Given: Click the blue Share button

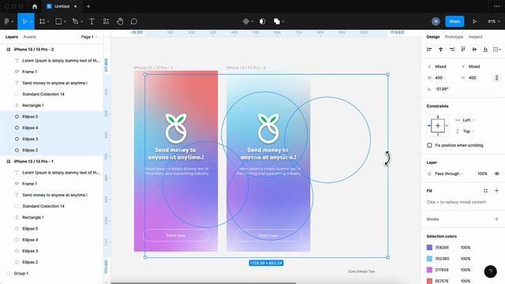Looking at the screenshot, I should click(454, 21).
